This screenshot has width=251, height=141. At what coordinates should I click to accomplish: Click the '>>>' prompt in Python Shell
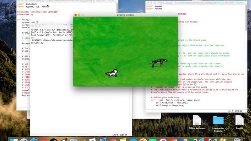33,38
